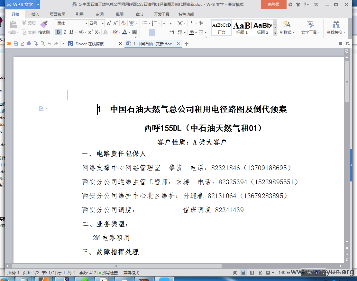Increase font size with A+ icon
The height and width of the screenshot is (281, 357).
point(109,23)
